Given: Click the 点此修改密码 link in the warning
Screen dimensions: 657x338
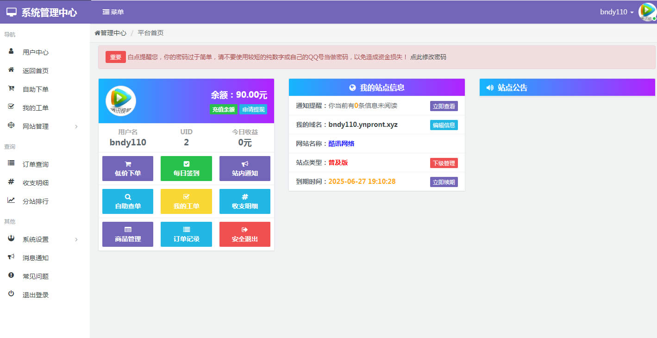Looking at the screenshot, I should (x=428, y=57).
